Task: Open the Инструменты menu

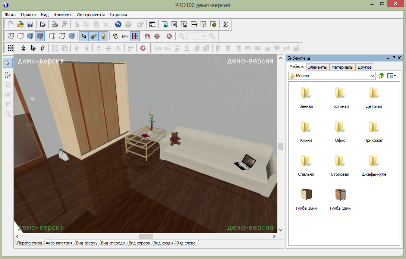Action: point(90,15)
